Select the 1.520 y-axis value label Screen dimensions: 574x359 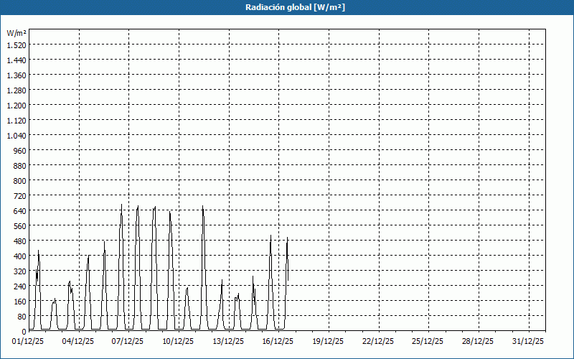(x=17, y=45)
